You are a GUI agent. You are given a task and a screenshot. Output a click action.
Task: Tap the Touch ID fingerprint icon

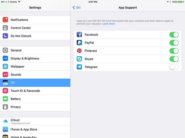tap(5, 91)
